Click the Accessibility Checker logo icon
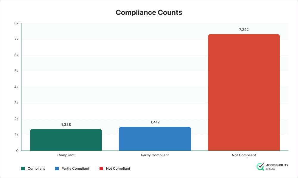The width and height of the screenshot is (298, 178). [260, 167]
